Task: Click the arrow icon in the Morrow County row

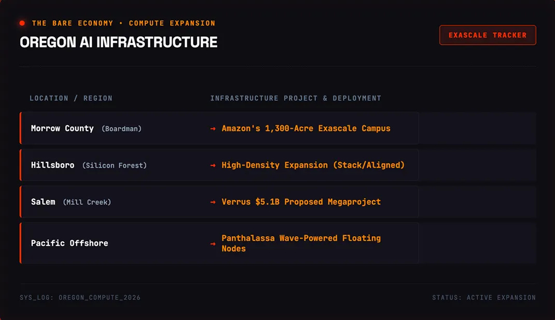Action: point(213,129)
